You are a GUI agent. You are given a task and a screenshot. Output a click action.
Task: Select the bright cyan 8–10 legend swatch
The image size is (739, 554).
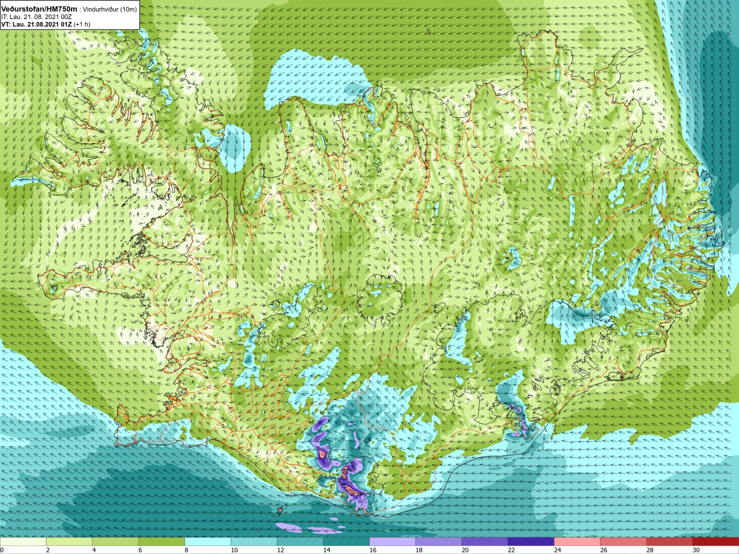(x=208, y=542)
